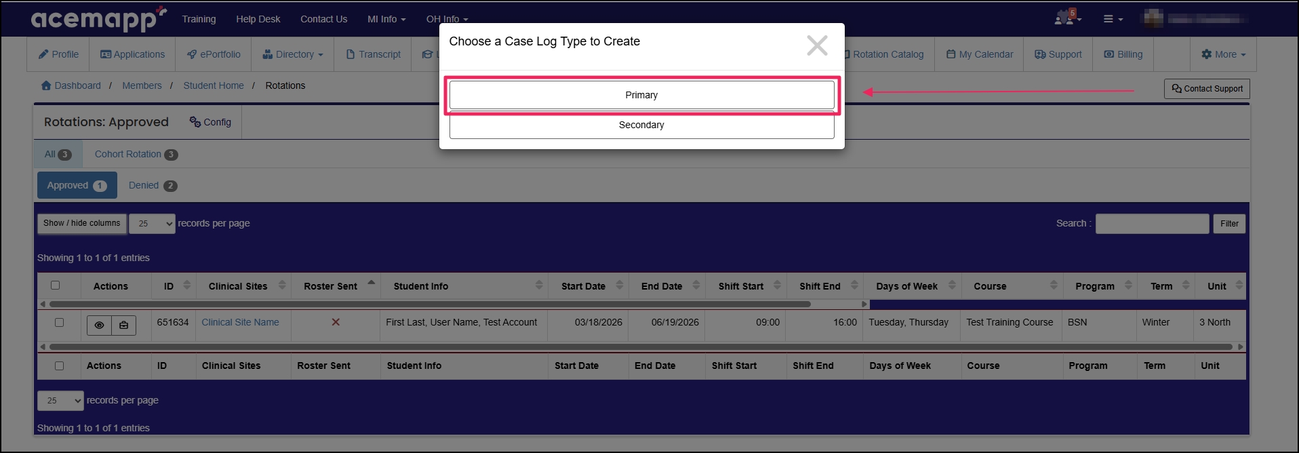Go to Dashboard breadcrumb

[x=71, y=85]
